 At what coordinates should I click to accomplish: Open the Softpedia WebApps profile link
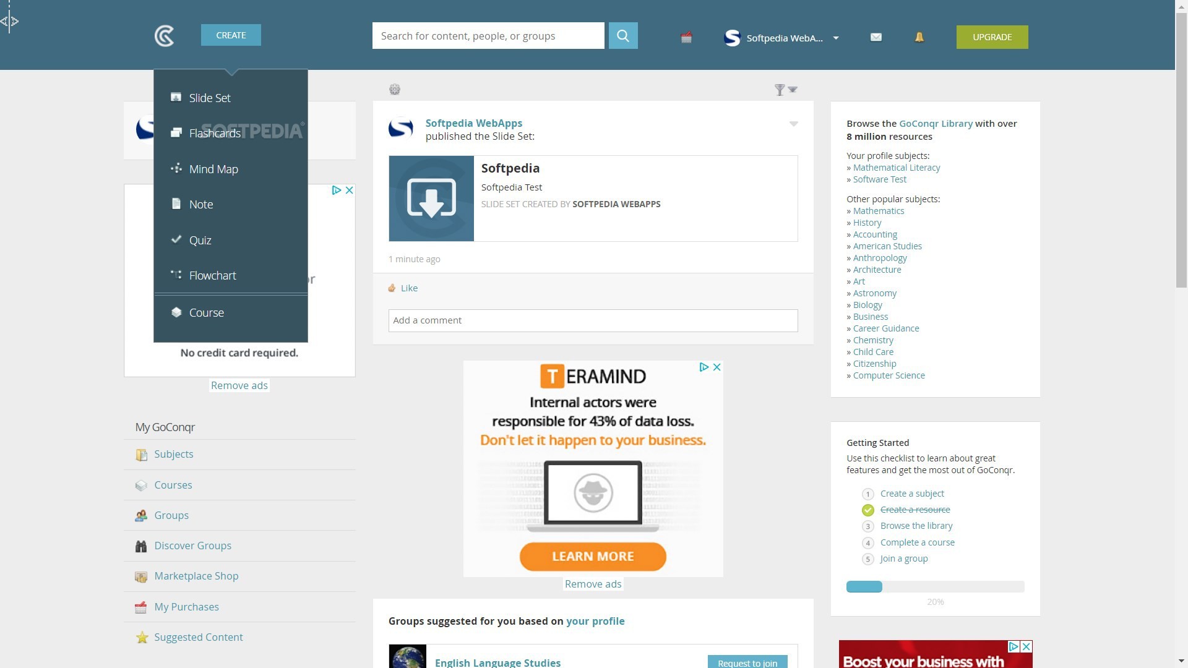(473, 123)
